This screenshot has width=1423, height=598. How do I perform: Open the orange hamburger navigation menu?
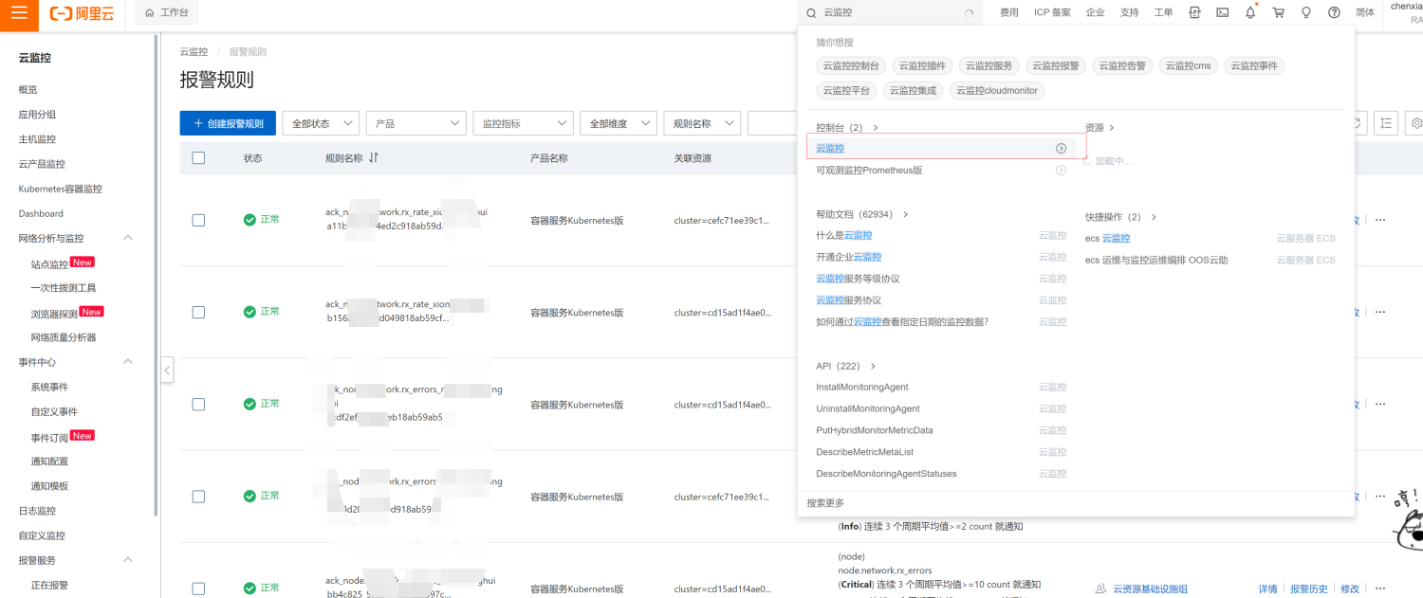coord(19,13)
